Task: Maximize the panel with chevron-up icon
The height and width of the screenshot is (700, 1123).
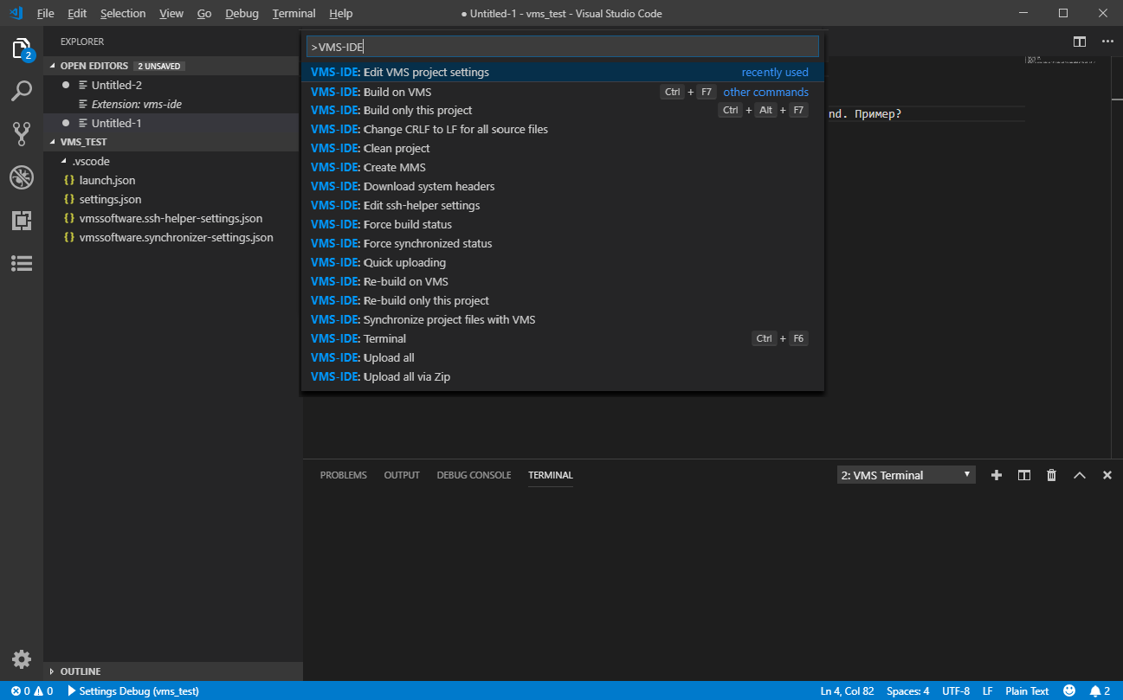Action: 1080,475
